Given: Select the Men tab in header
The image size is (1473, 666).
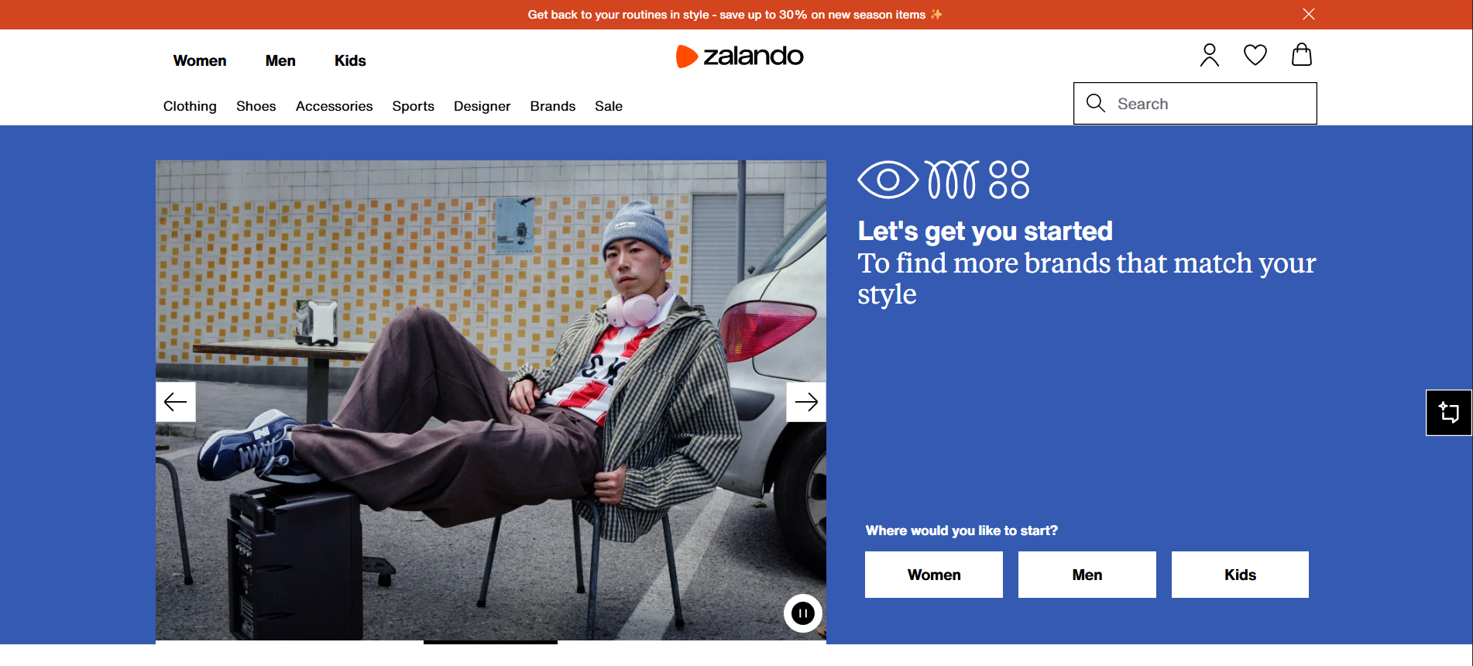Looking at the screenshot, I should 280,60.
